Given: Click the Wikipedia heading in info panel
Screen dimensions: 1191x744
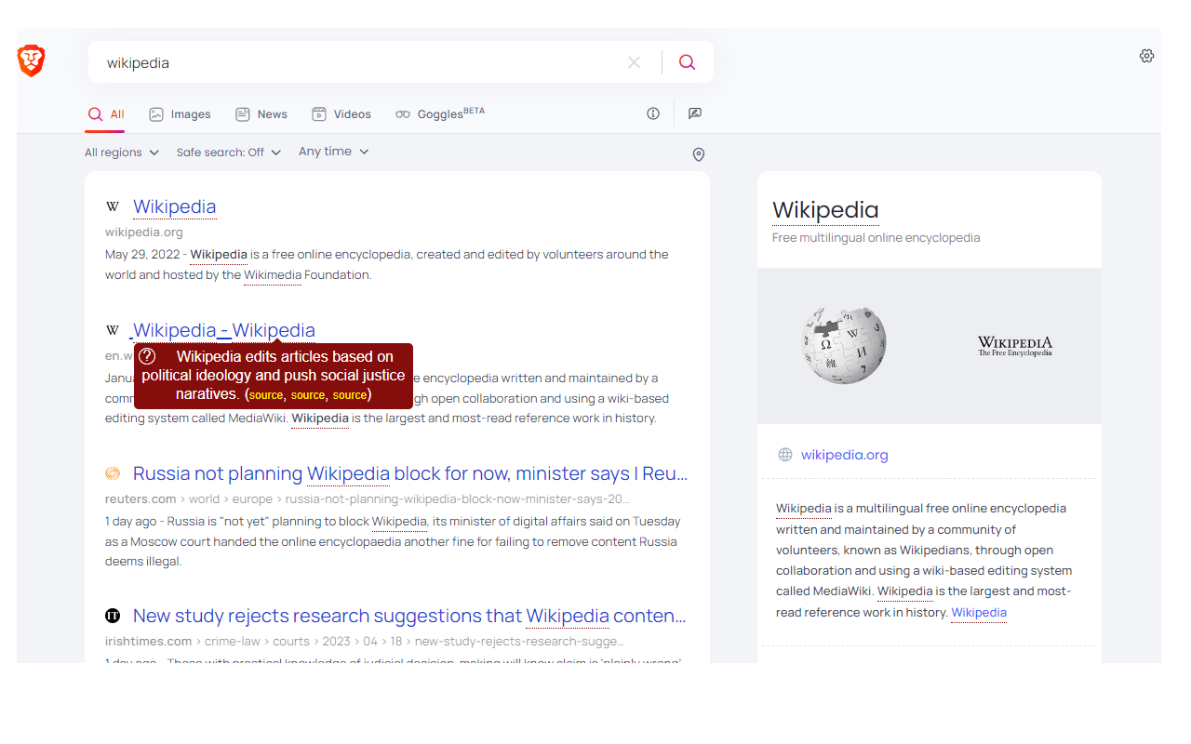Looking at the screenshot, I should tap(825, 210).
